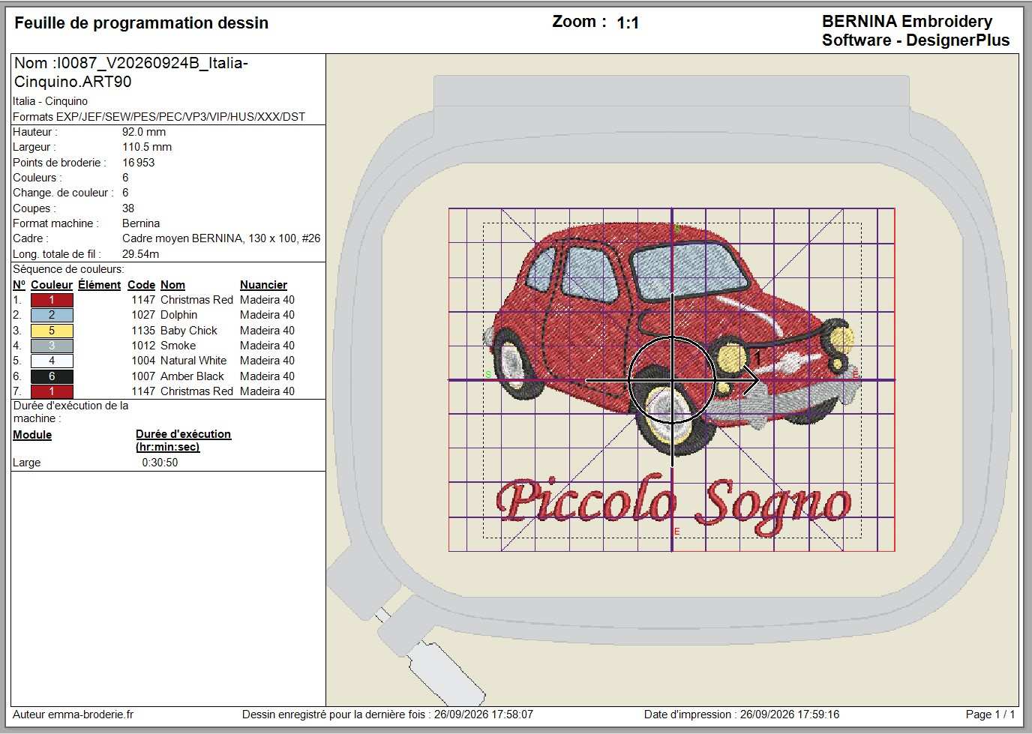This screenshot has width=1032, height=734.
Task: Click the '1004 Natural White' thread entry
Action: [x=178, y=361]
